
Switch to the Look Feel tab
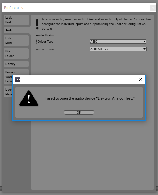(16, 20)
